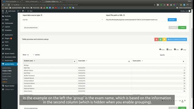Open Tutorials bookmarks folder
Viewport: 194px width, 109px height.
pos(35,8)
